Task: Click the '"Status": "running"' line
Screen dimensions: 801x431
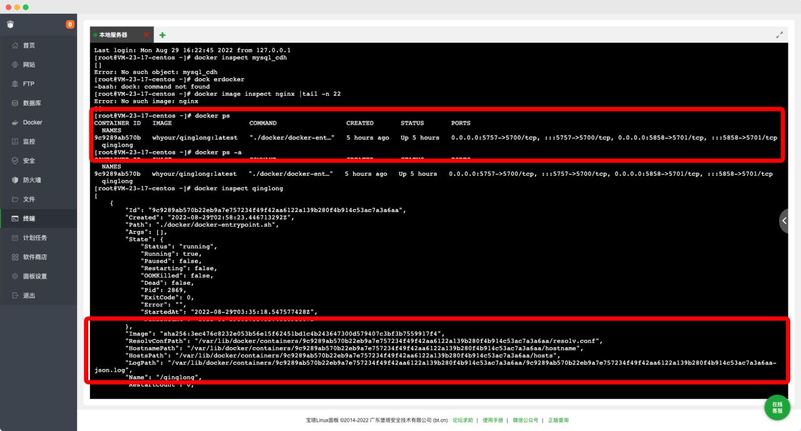Action: coord(180,246)
